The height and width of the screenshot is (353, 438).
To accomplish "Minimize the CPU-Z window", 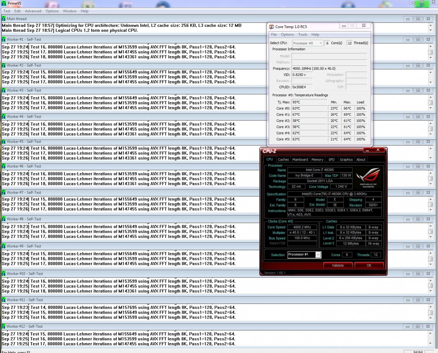I will point(367,150).
